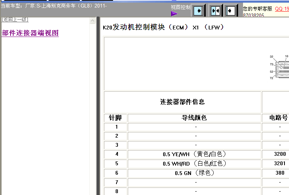Select the 连接器部件信息 header cell
Image resolution: width=289 pixels, height=195 pixels.
(x=182, y=102)
